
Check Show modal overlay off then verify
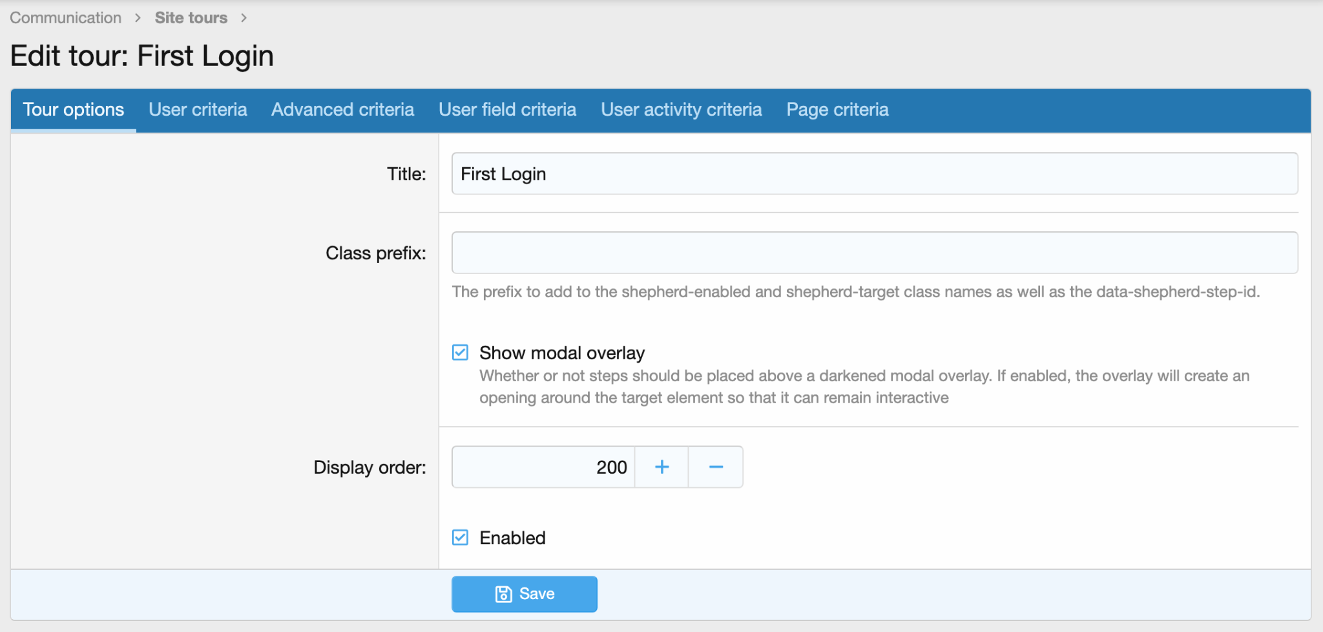[460, 352]
